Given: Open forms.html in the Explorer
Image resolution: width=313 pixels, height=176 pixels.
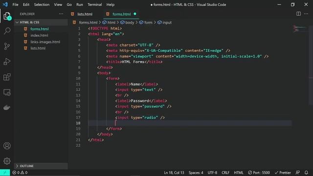Looking at the screenshot, I should (x=40, y=29).
